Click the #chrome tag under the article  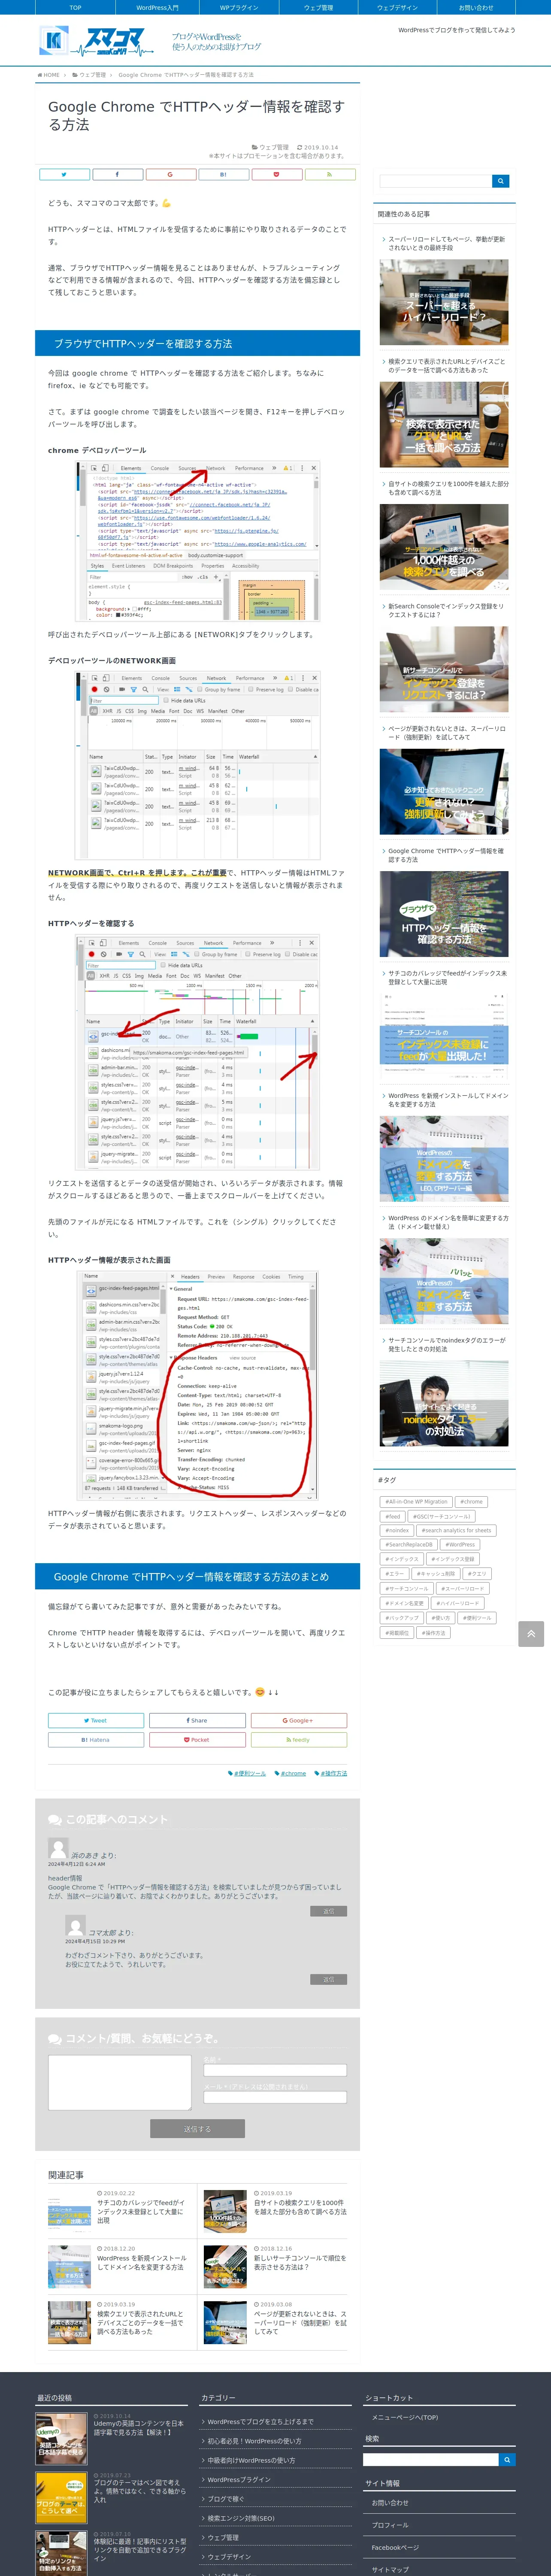tap(291, 1773)
